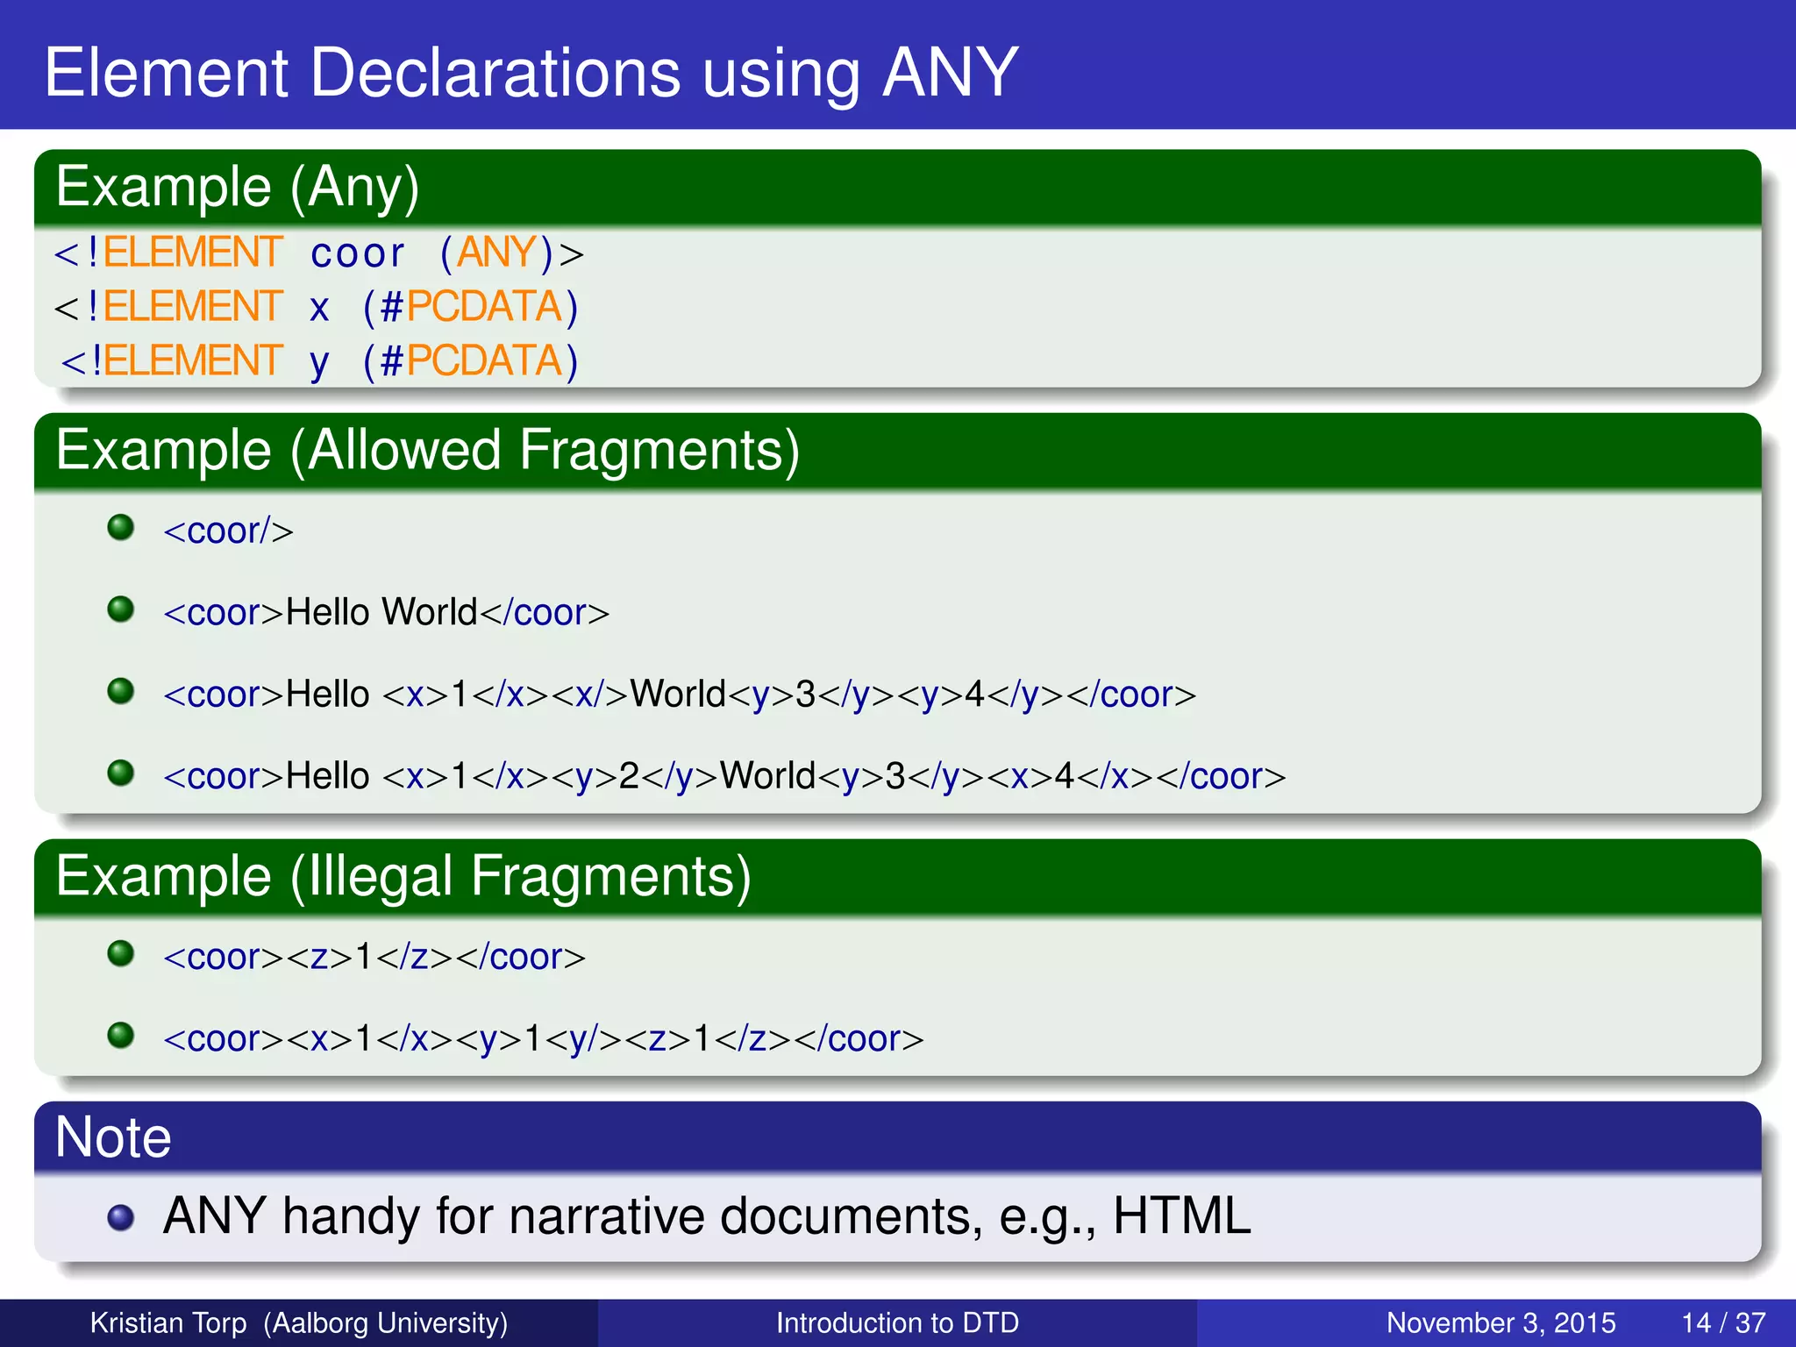This screenshot has height=1347, width=1796.
Task: Click the blue bullet in Note block
Action: 120,1217
